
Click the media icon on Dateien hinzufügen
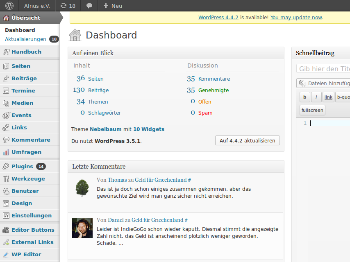pos(302,83)
